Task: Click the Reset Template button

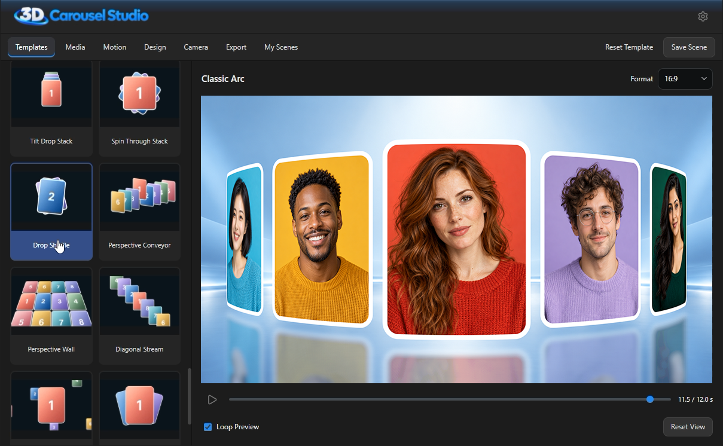Action: click(629, 47)
